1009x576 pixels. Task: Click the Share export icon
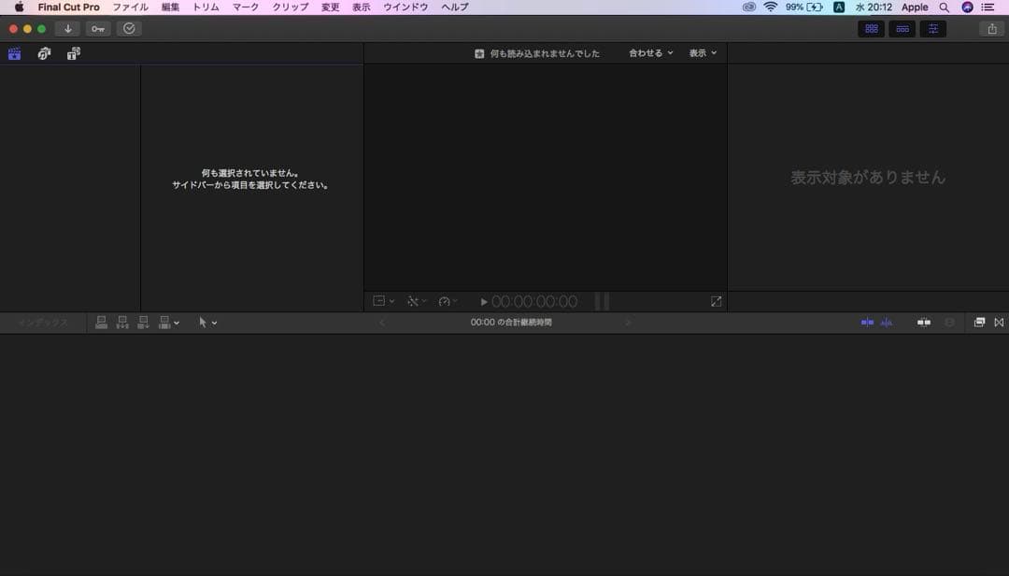(991, 29)
